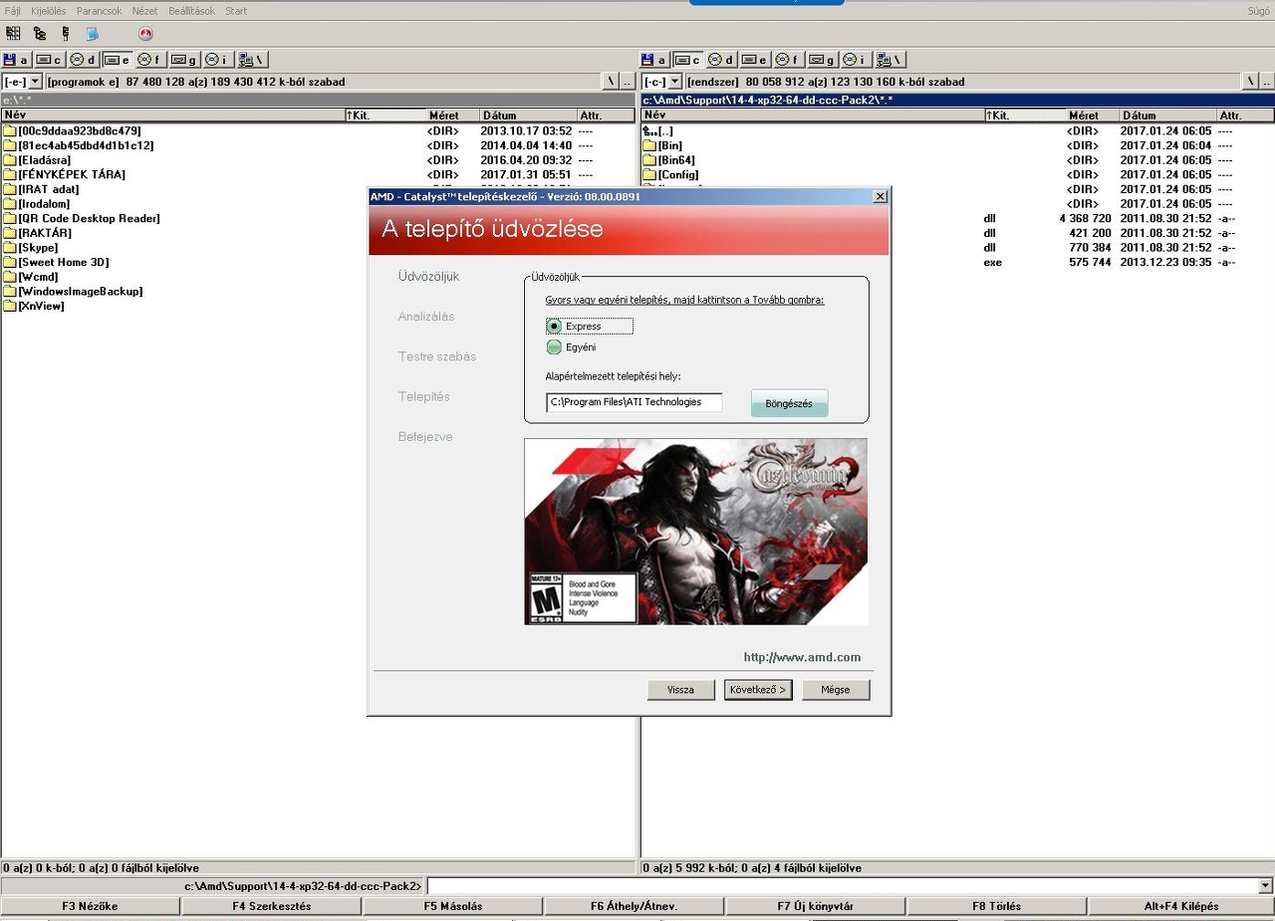Cancel the installer with Mégse

click(836, 690)
